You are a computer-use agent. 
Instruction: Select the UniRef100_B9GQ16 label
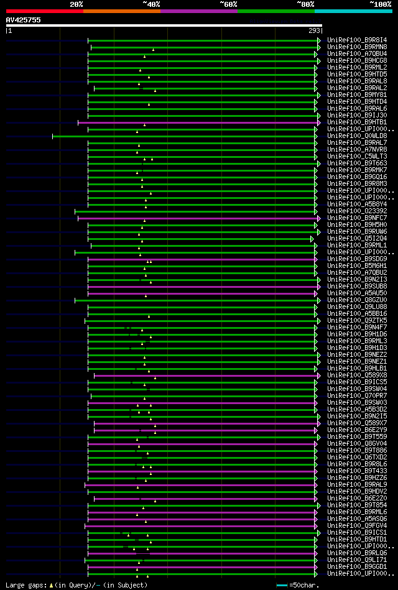point(358,177)
